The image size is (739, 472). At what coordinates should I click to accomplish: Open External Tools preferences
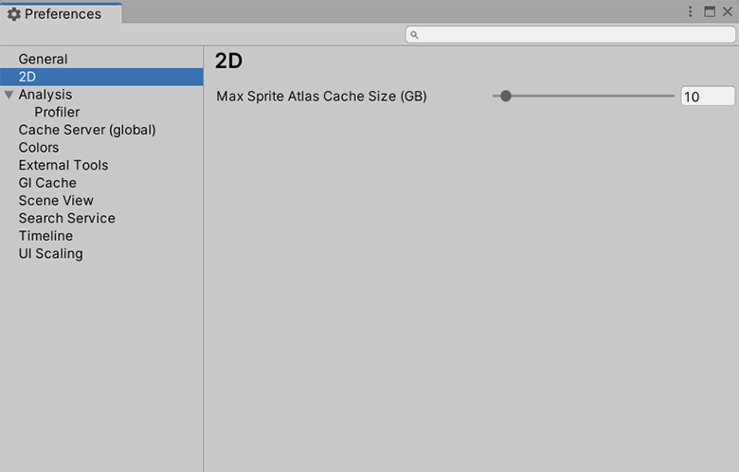63,165
